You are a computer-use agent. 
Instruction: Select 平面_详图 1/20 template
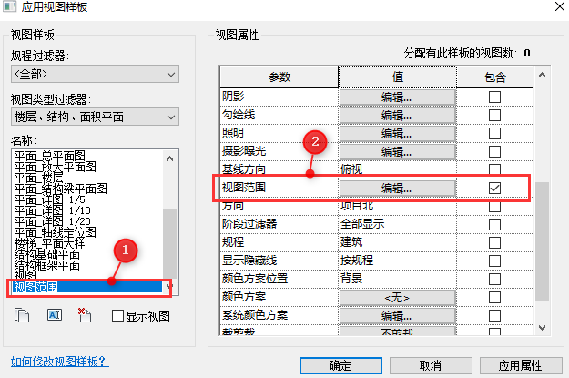[52, 221]
